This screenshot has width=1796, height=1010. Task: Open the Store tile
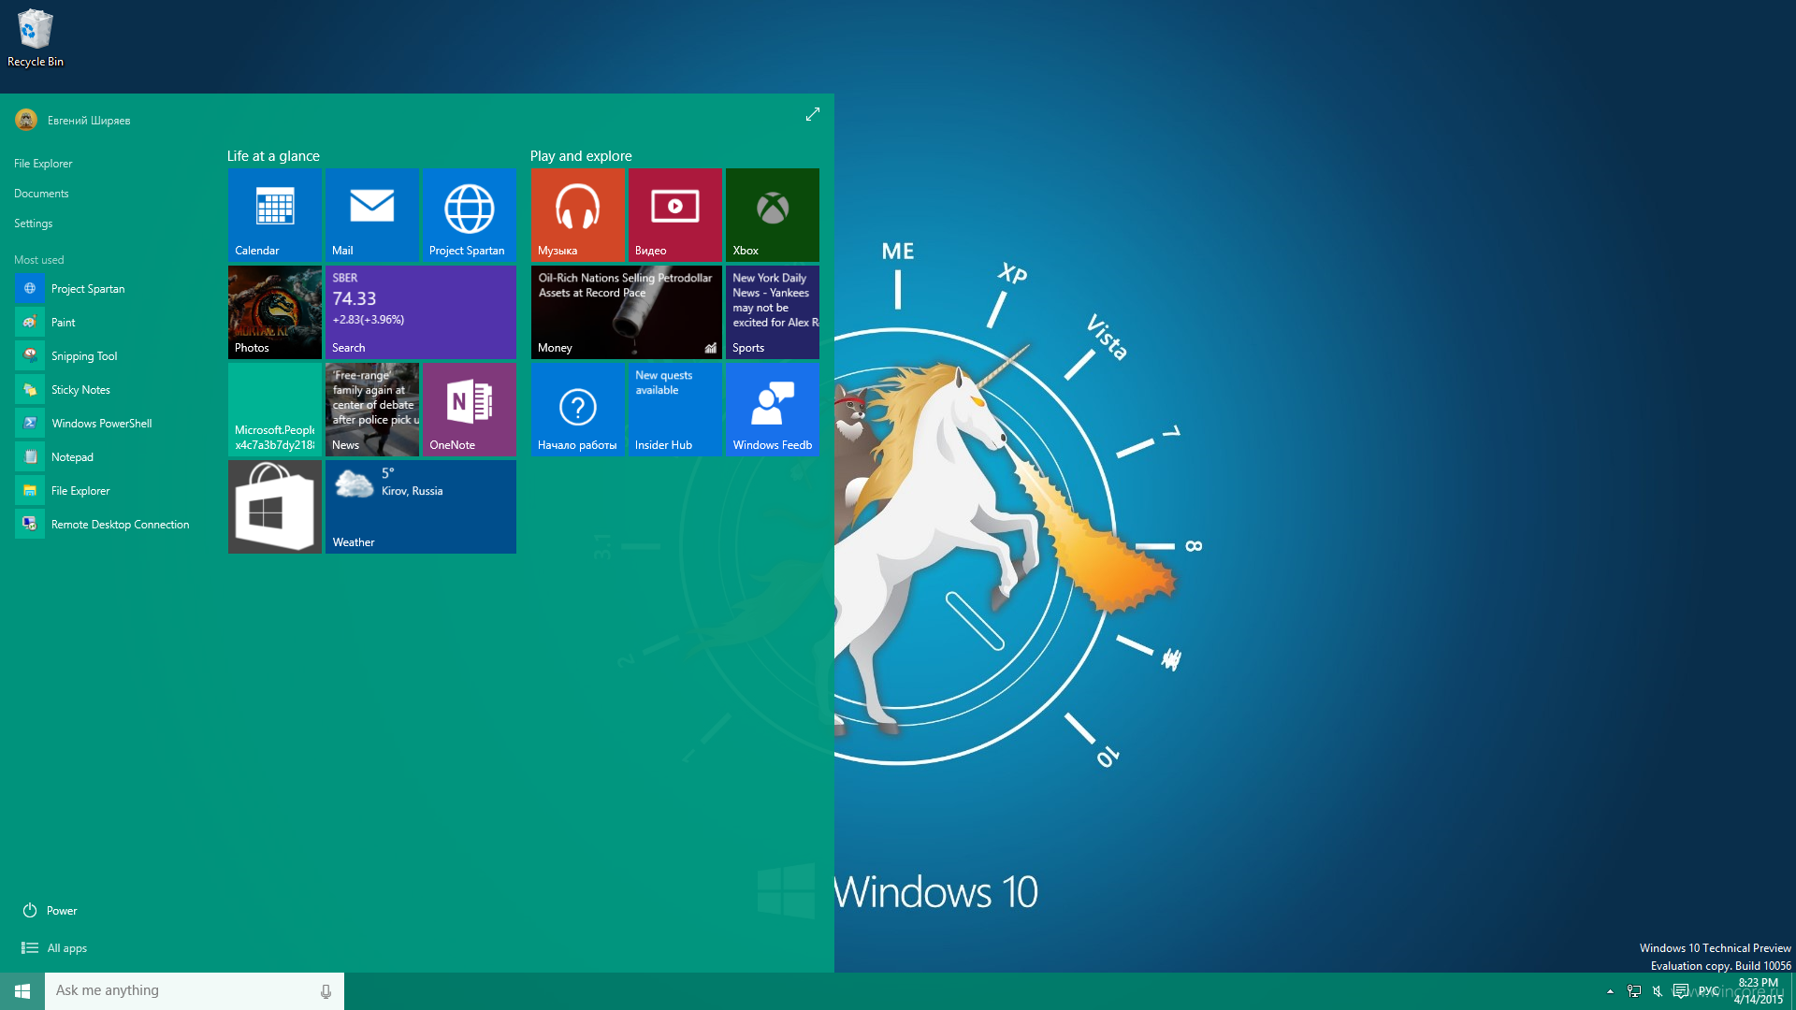(x=274, y=507)
